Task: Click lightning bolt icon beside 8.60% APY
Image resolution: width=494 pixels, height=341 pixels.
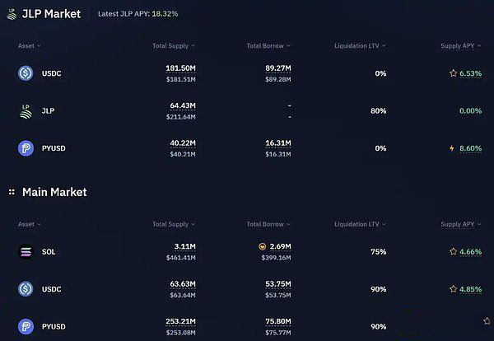Action: pos(451,148)
